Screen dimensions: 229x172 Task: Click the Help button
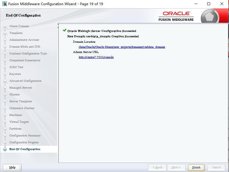pyautogui.click(x=12, y=167)
